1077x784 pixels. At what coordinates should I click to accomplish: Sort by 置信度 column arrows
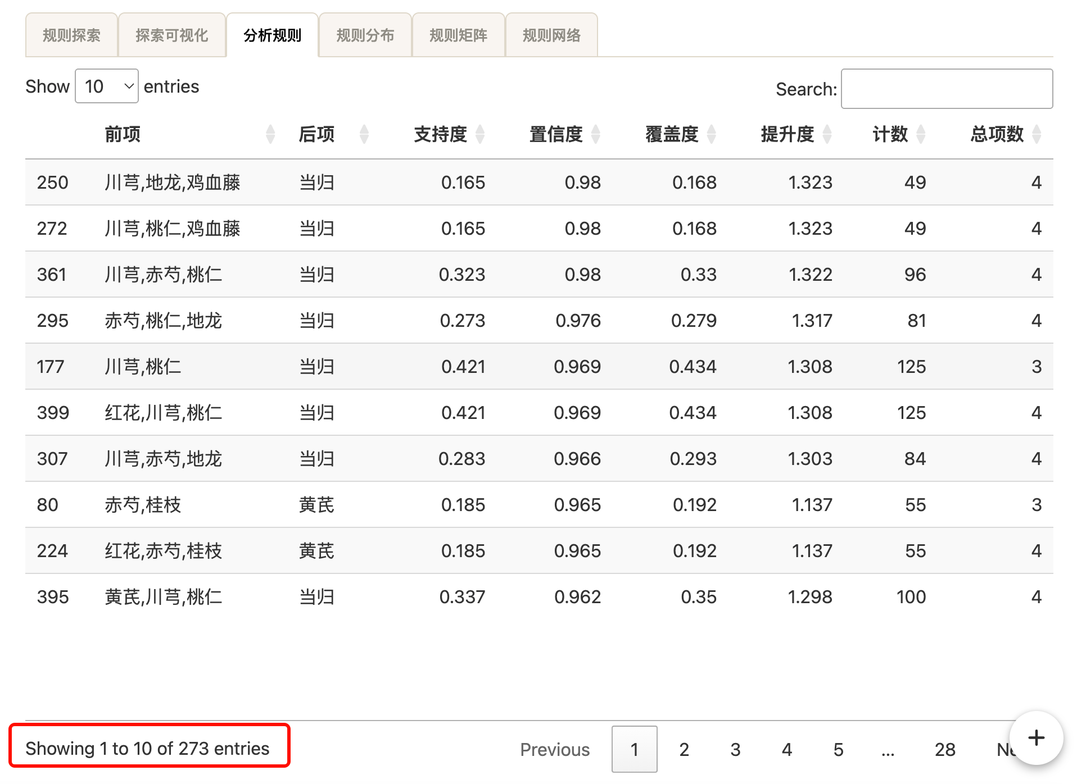click(596, 134)
